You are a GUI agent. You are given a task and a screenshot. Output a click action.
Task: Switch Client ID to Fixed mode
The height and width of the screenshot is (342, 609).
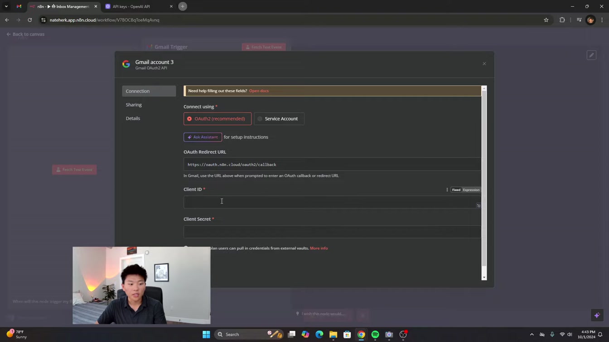click(x=456, y=190)
